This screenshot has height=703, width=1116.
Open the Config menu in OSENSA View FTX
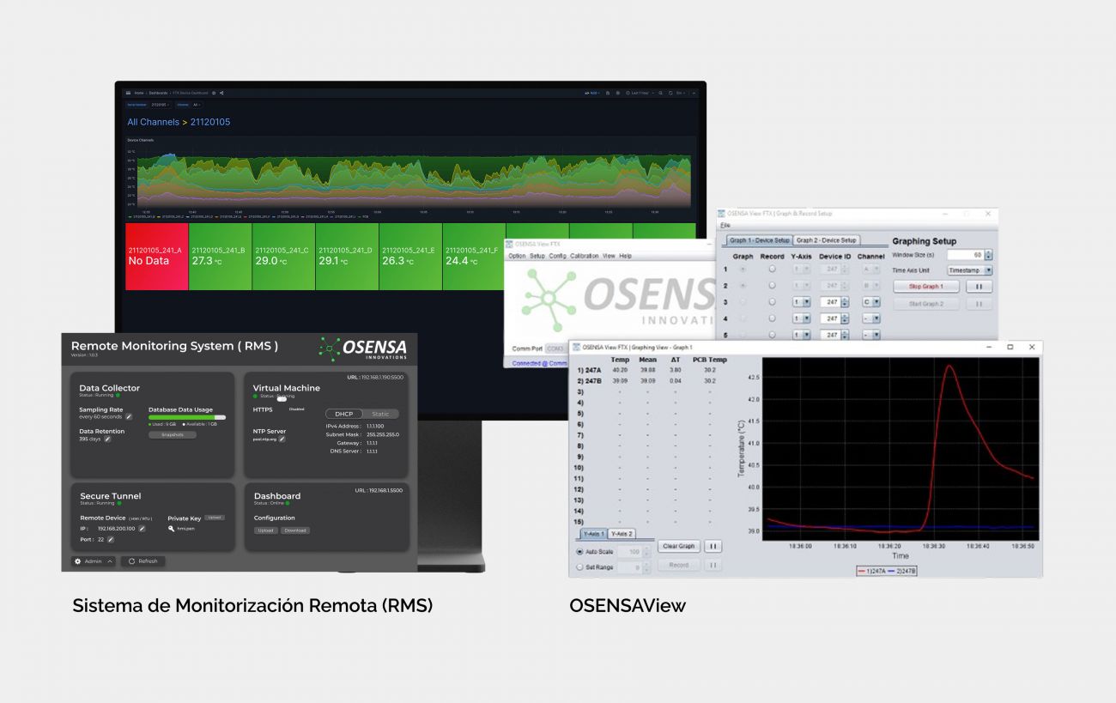pos(558,256)
